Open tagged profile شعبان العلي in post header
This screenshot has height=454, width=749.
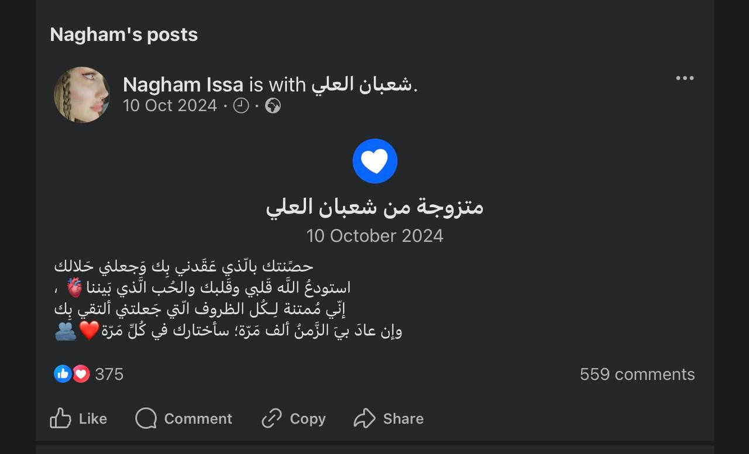(x=362, y=85)
